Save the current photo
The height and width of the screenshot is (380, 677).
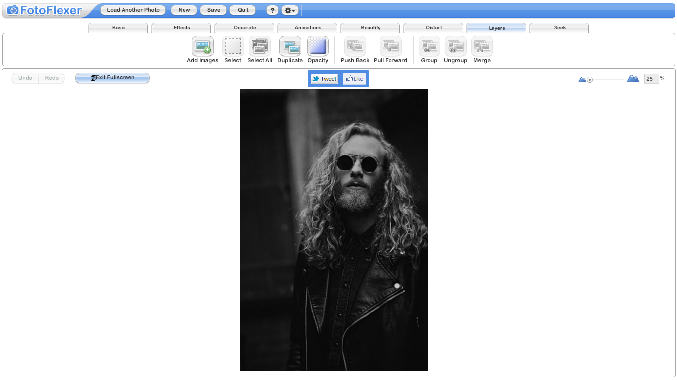coord(213,10)
